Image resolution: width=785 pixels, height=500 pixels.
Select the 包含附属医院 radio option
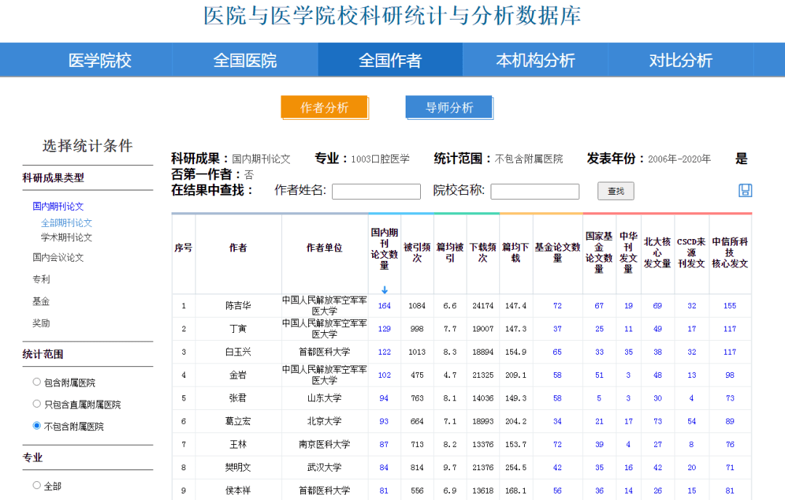pos(36,380)
